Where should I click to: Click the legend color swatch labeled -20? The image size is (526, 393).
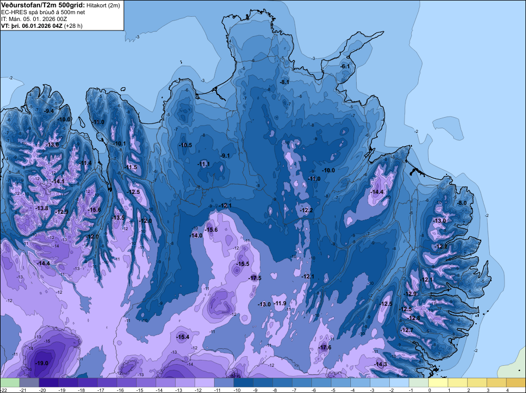tap(48, 382)
